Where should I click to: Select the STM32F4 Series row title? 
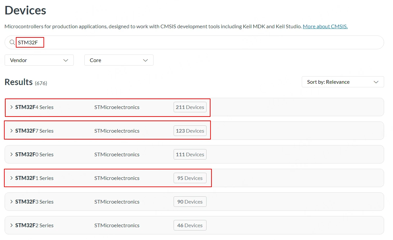click(34, 107)
